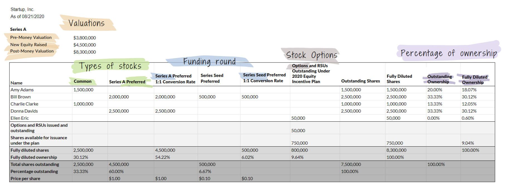Click the "Startup, Inc." company title
The width and height of the screenshot is (509, 193).
[x=22, y=9]
